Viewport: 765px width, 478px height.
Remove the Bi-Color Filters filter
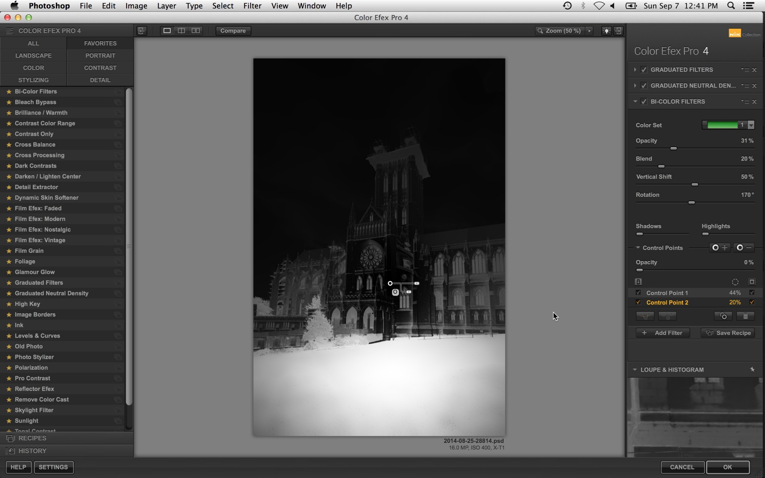[754, 102]
